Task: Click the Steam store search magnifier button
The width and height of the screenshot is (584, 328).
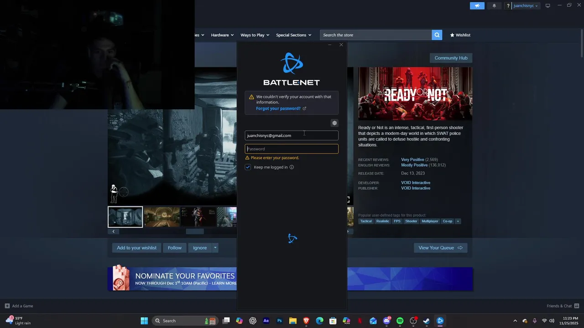Action: tap(437, 35)
